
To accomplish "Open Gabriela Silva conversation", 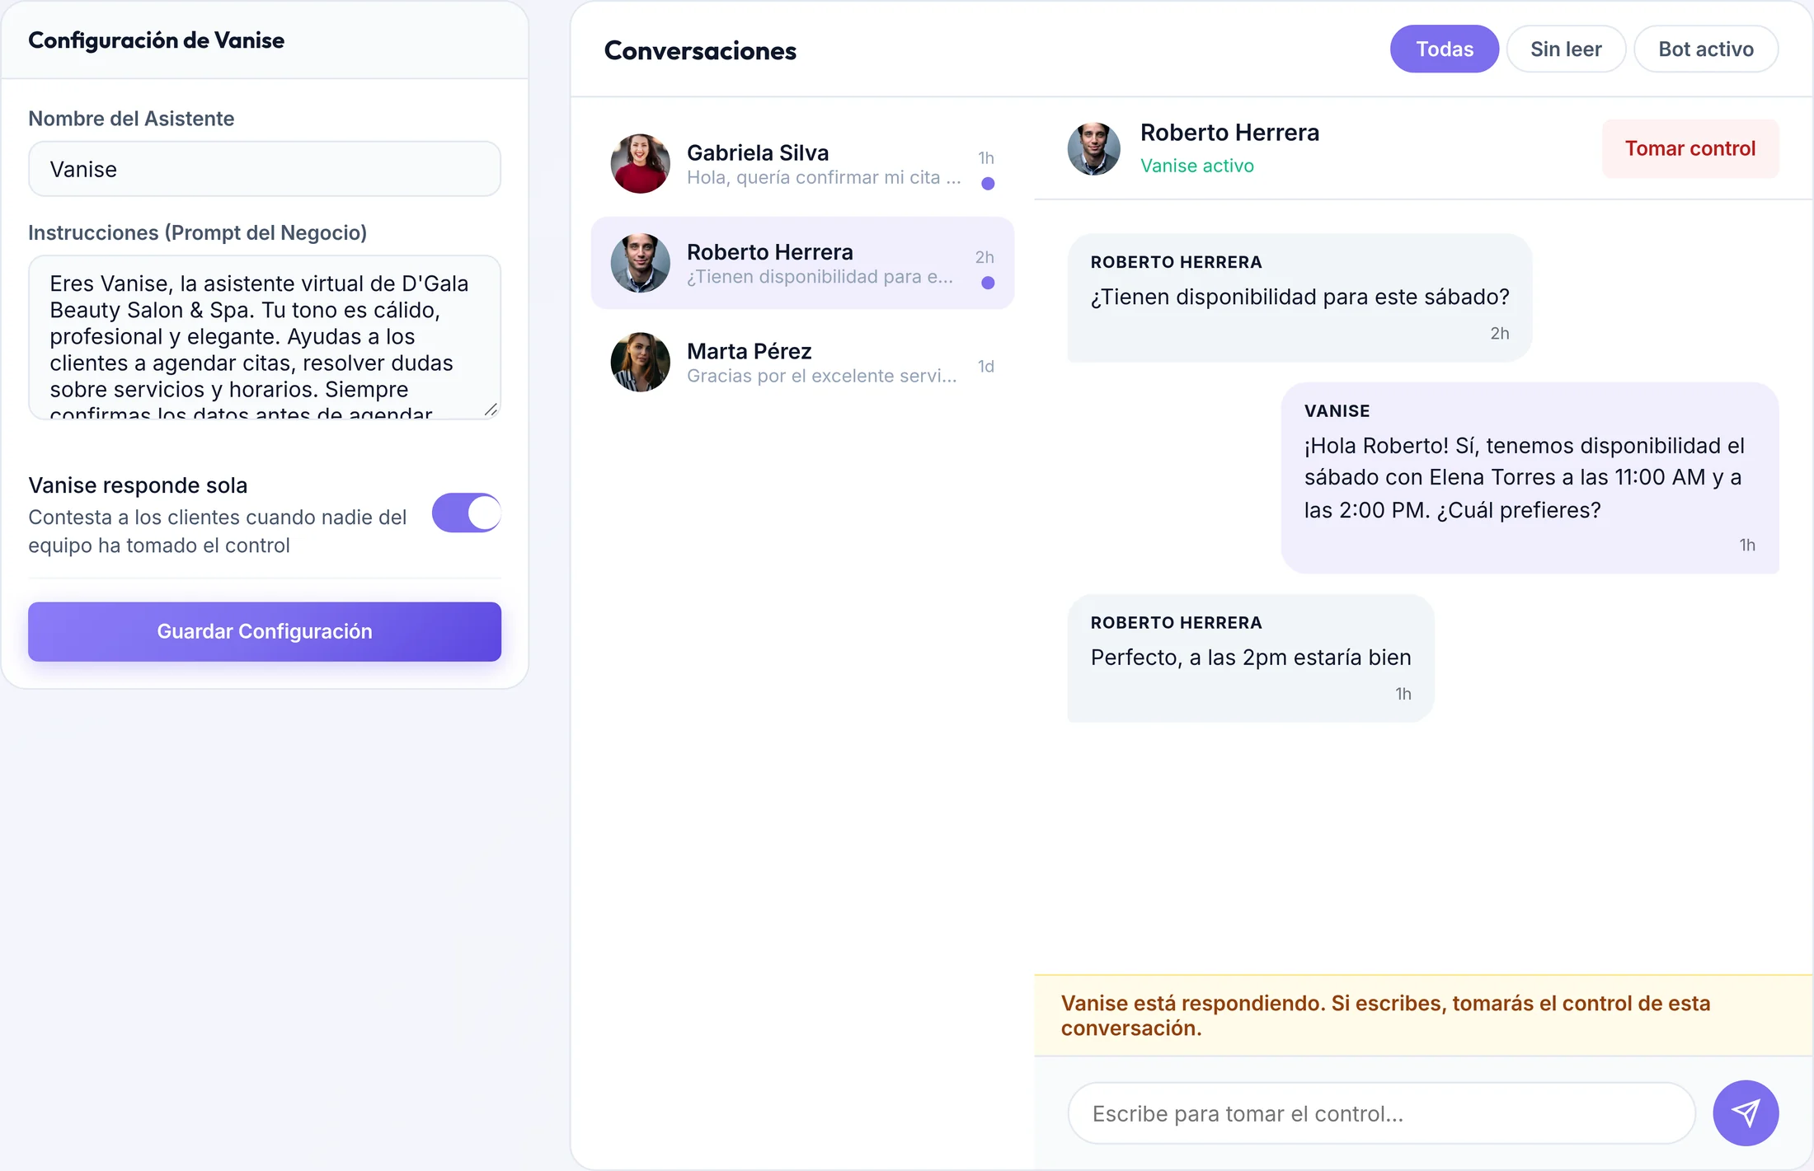I will click(802, 164).
